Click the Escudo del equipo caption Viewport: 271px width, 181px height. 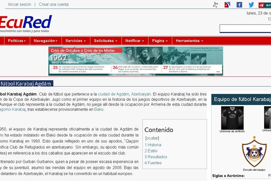[254, 170]
